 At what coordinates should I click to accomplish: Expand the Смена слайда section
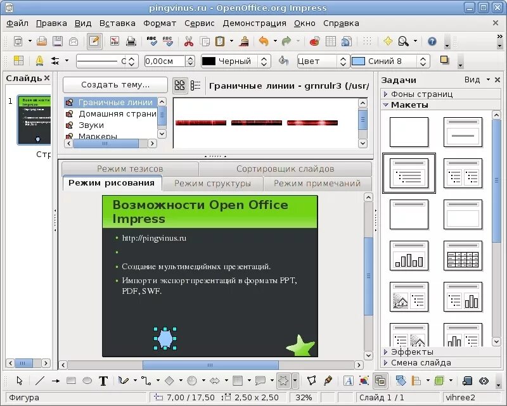[440, 363]
